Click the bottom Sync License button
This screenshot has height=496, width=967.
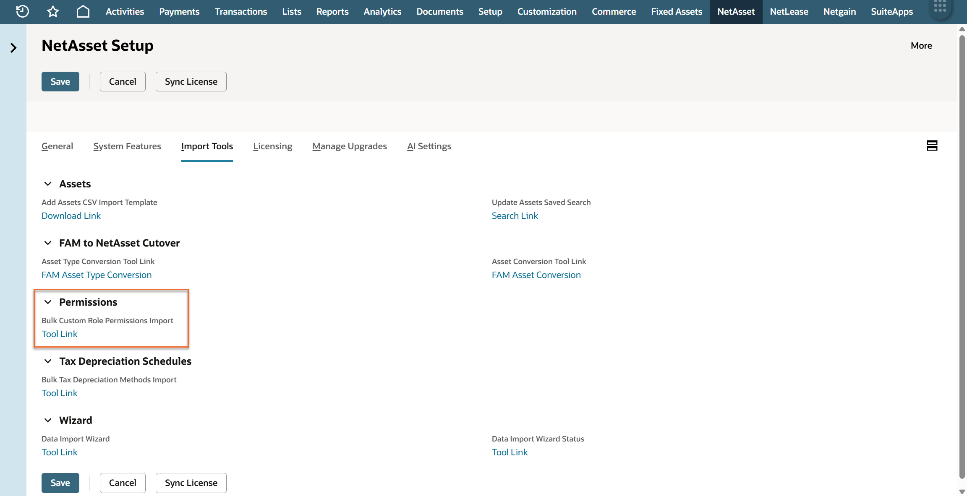(191, 483)
